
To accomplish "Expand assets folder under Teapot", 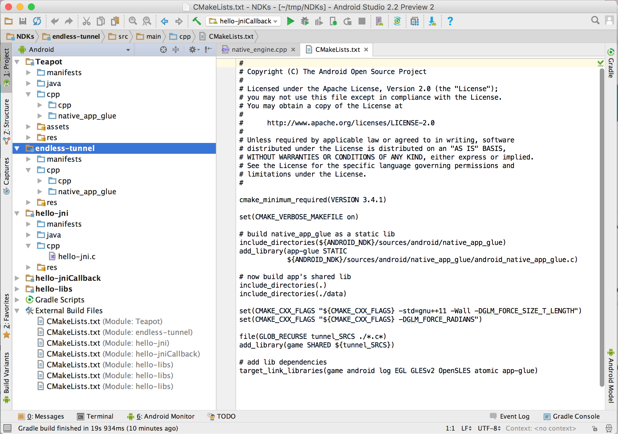I will 28,127.
